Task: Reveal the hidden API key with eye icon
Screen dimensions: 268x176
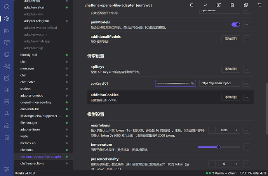Action: [192, 83]
